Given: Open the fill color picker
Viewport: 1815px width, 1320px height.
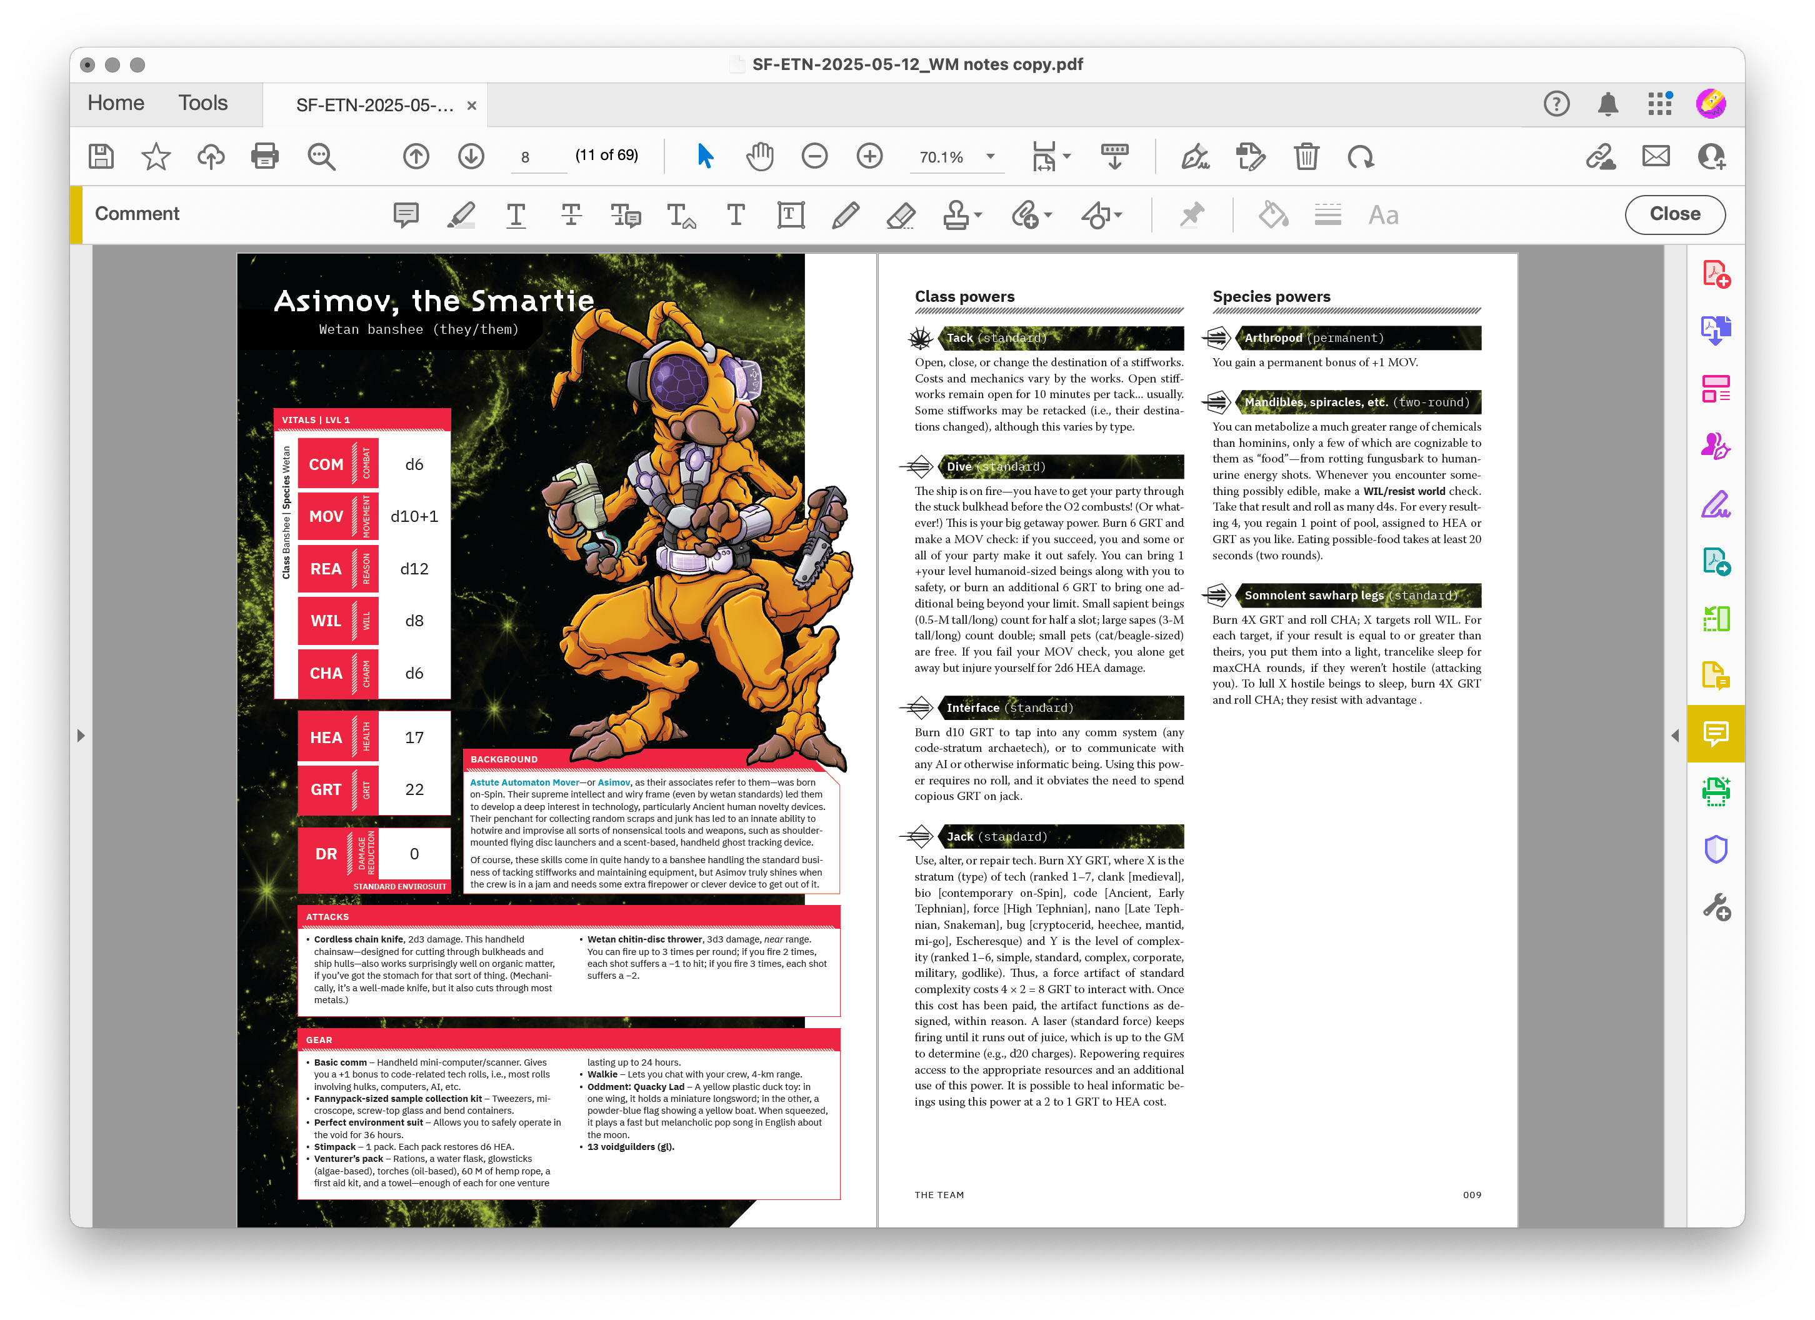Looking at the screenshot, I should pos(1272,214).
